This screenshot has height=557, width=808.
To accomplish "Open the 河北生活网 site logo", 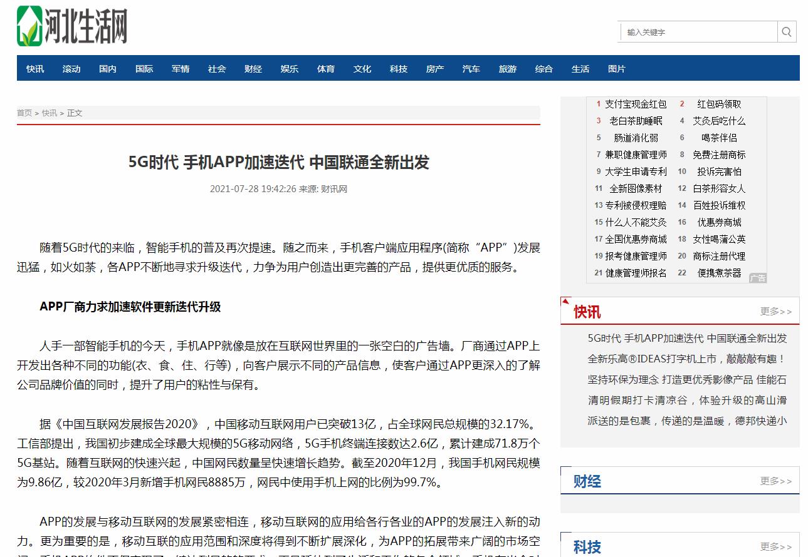I will (72, 26).
